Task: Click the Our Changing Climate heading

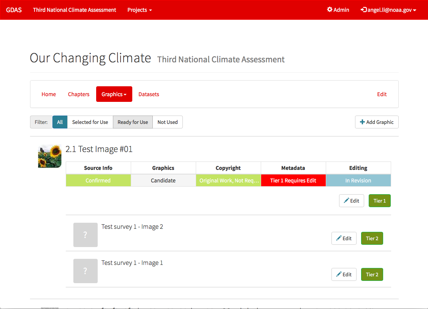Action: pyautogui.click(x=90, y=58)
